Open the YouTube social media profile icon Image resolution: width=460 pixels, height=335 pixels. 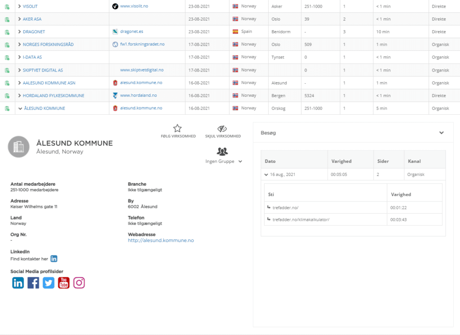64,283
